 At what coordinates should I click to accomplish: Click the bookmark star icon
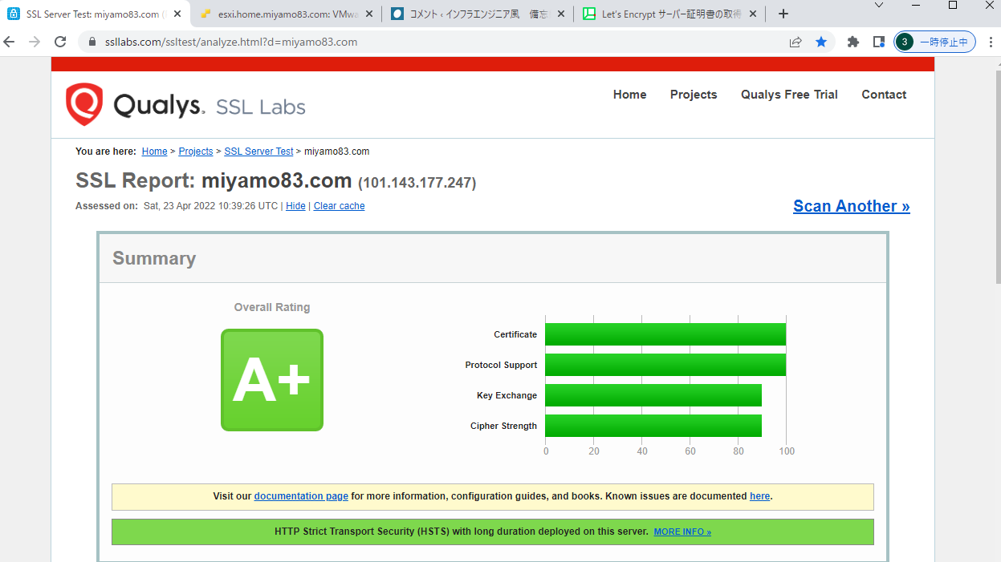(x=821, y=42)
